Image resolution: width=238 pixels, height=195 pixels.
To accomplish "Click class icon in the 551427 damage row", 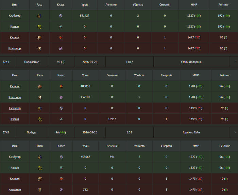I will click(x=61, y=16).
